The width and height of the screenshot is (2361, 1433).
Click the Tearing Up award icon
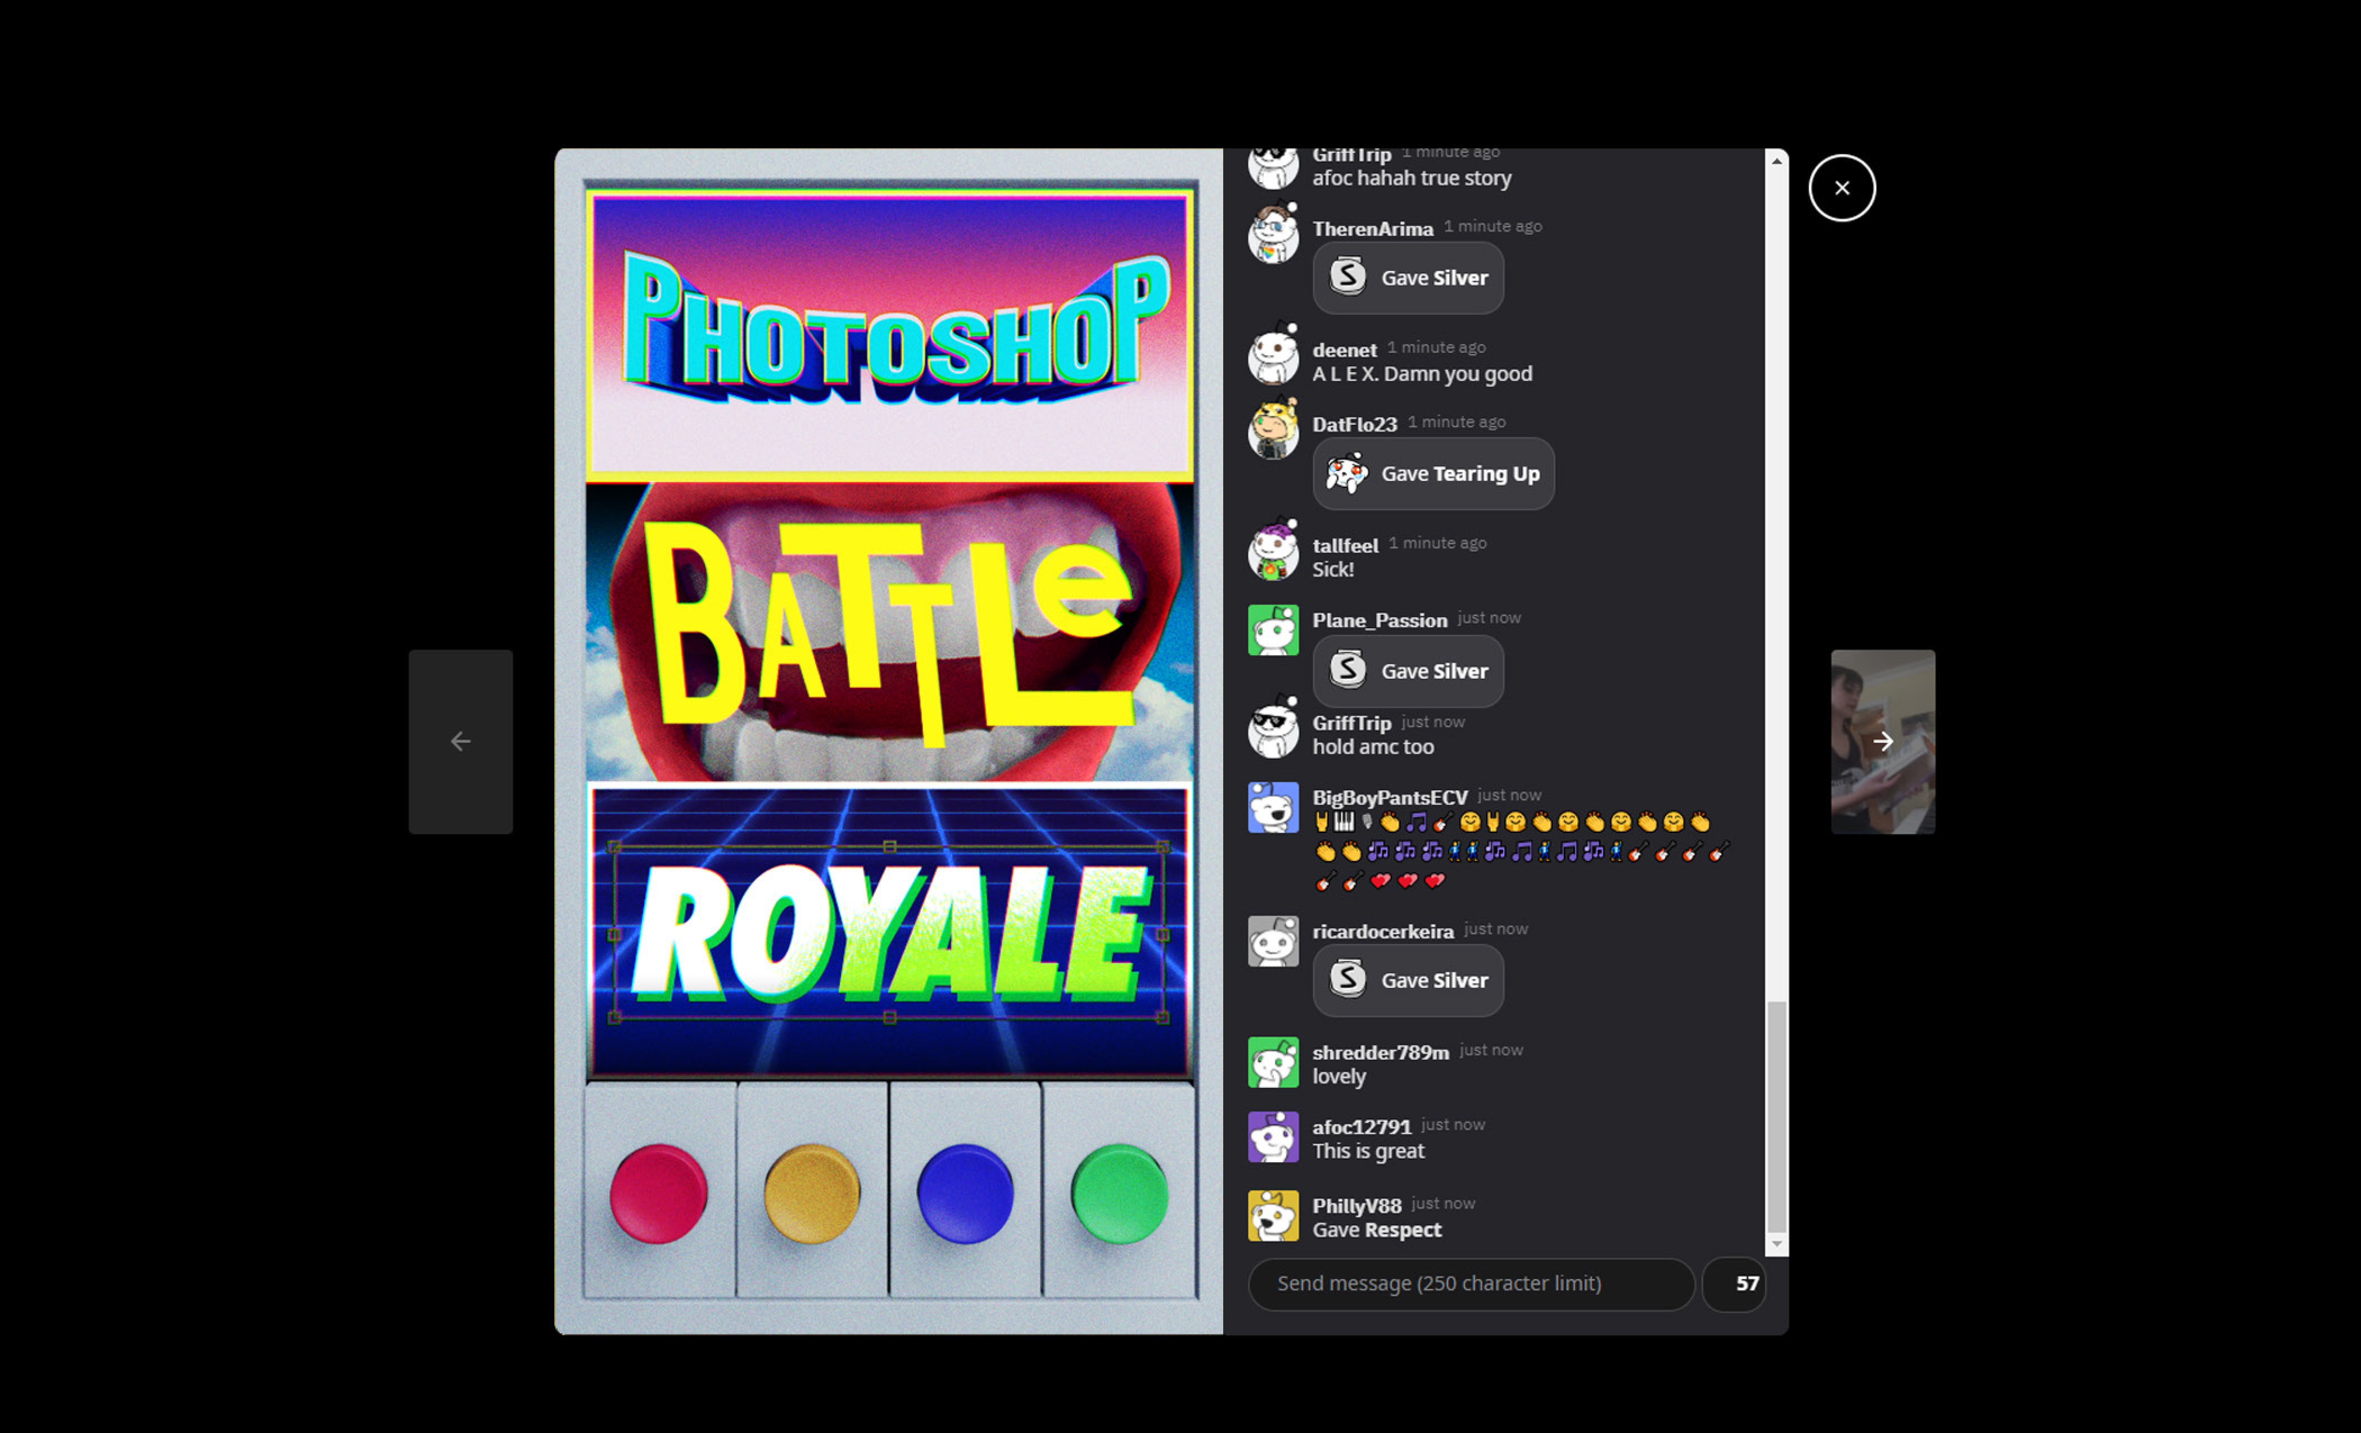click(x=1347, y=473)
